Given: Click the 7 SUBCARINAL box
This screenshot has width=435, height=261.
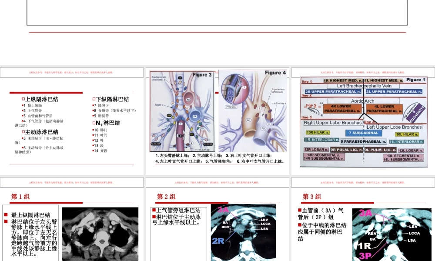Looking at the screenshot, I should [x=364, y=133].
